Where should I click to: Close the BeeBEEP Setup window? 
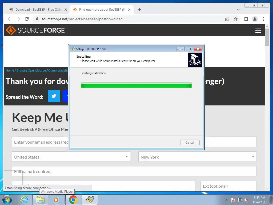click(x=198, y=49)
